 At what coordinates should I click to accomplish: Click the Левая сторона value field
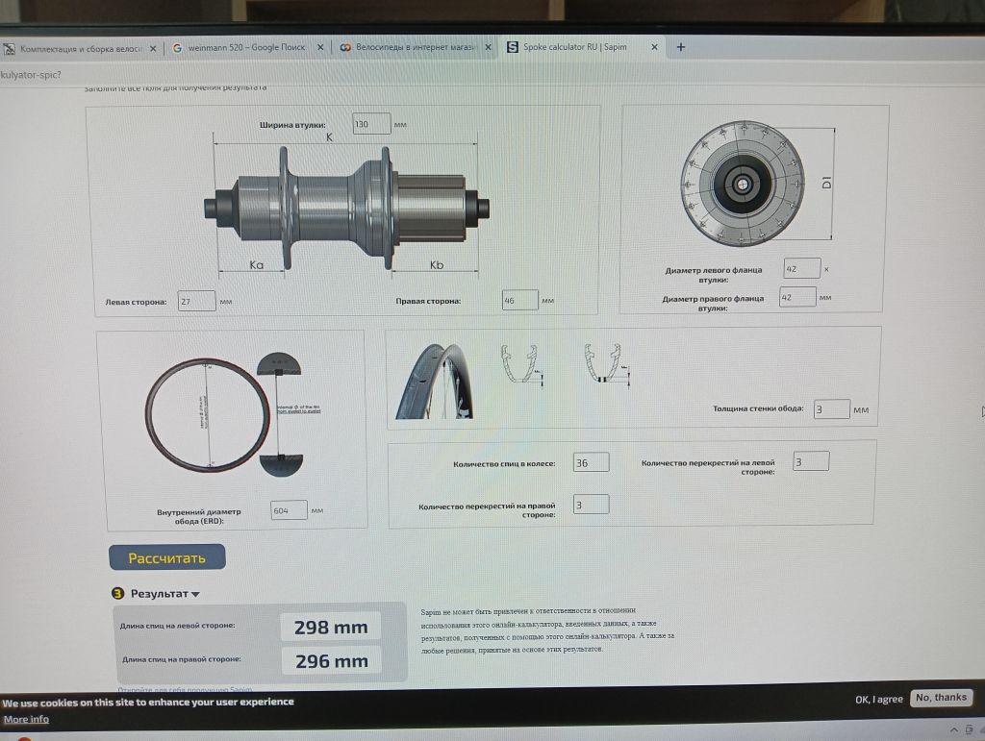(197, 302)
